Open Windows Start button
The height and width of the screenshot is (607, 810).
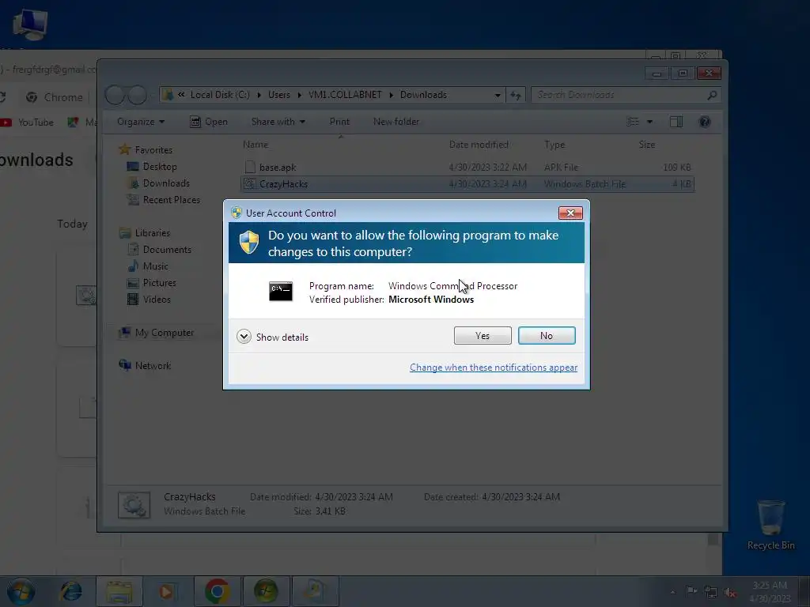click(x=21, y=591)
